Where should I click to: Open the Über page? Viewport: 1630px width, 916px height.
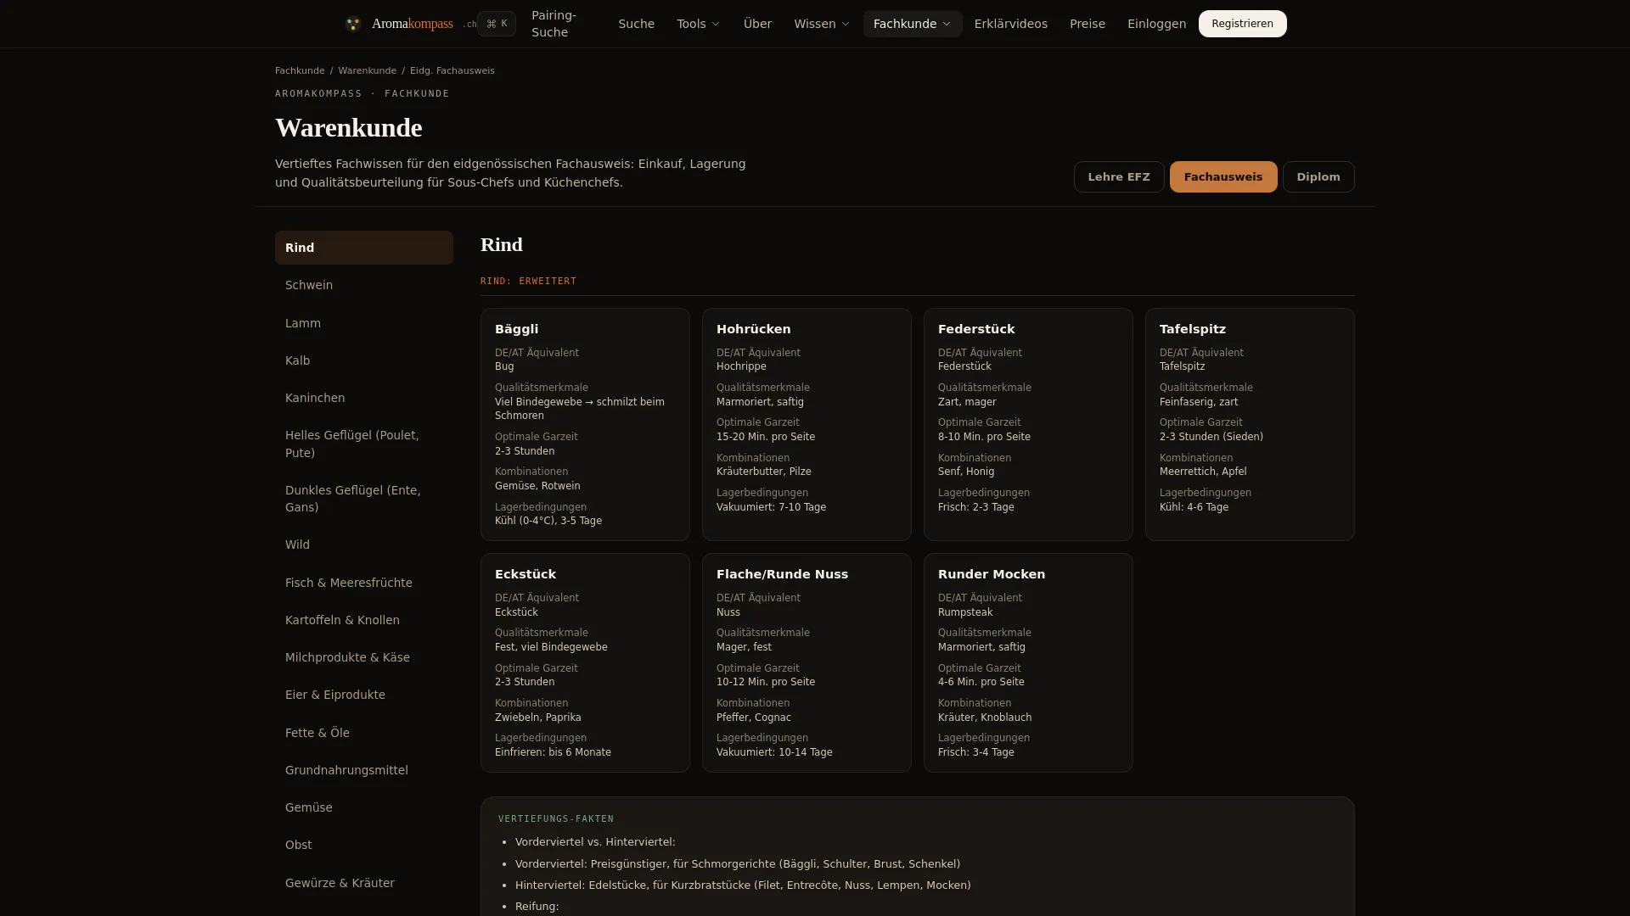click(757, 24)
